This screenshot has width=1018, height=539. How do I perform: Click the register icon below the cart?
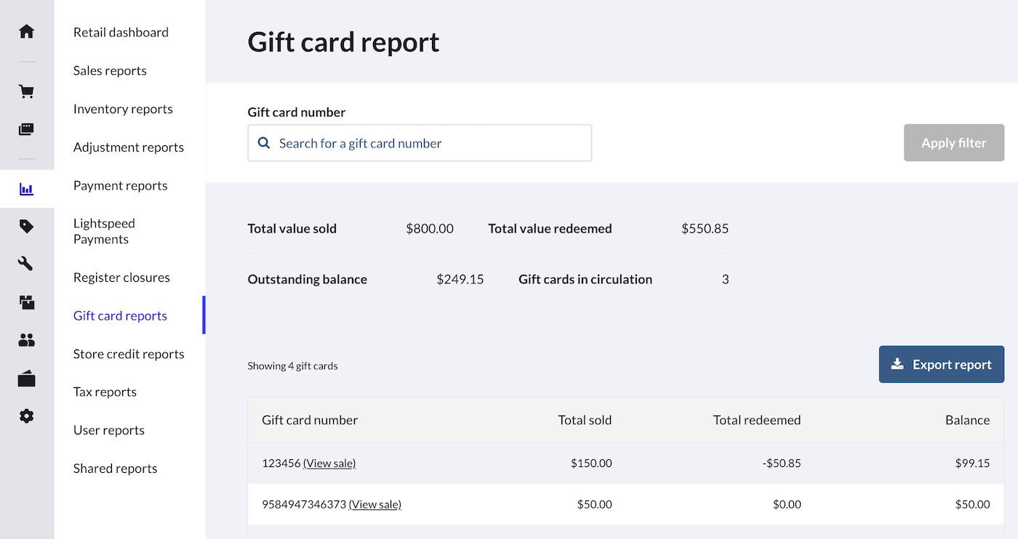[x=27, y=129]
